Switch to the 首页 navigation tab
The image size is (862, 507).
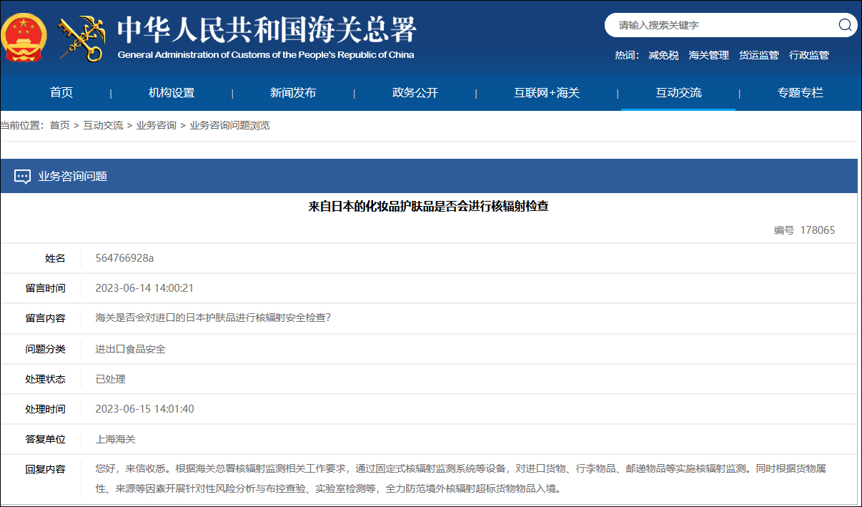click(x=61, y=92)
